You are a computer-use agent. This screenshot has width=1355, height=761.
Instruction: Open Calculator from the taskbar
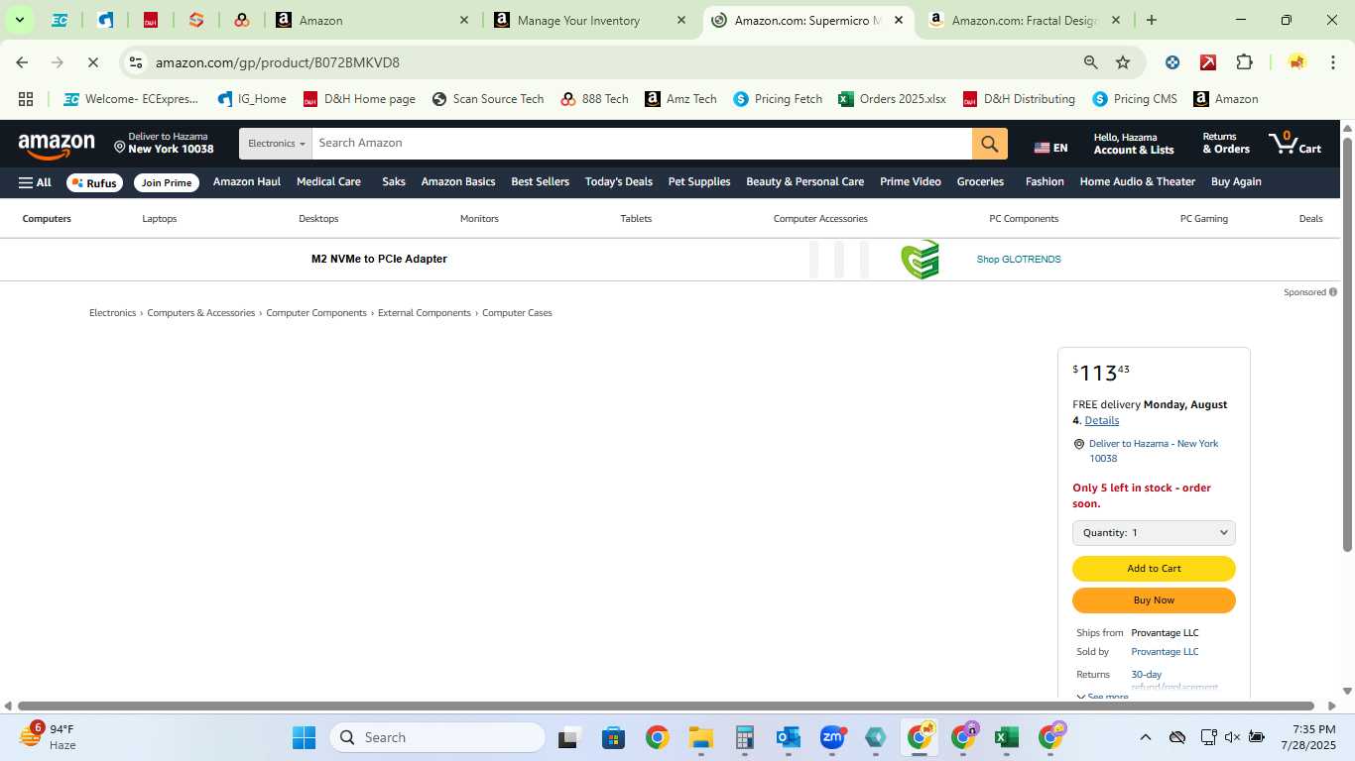tap(745, 737)
